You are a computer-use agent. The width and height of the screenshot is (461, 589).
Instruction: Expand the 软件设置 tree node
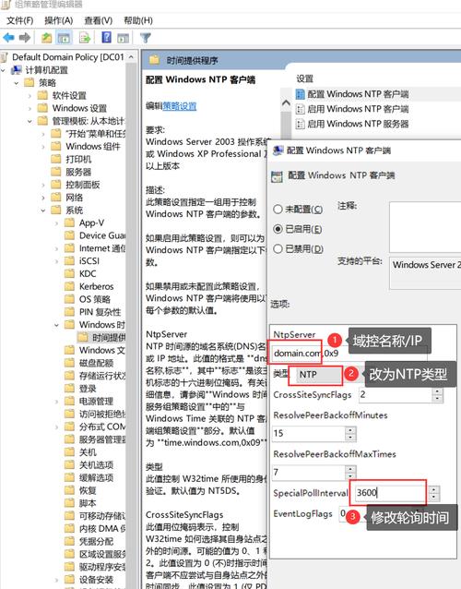tap(30, 96)
